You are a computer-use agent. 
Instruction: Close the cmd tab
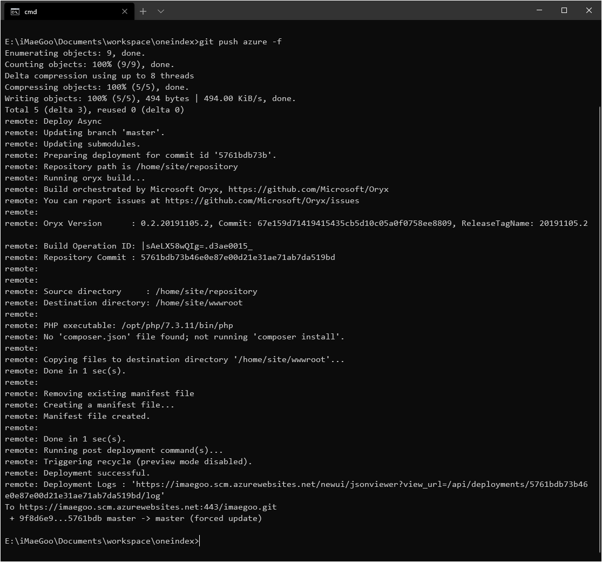point(125,11)
